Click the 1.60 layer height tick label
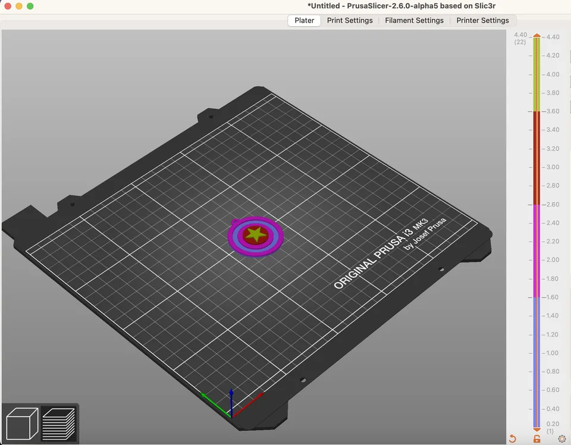571x445 pixels. point(552,297)
